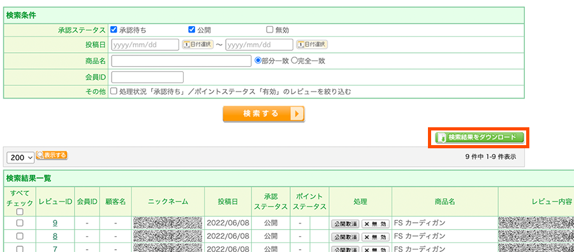Click 無効 button for review 9
The image size is (574, 252).
click(376, 224)
